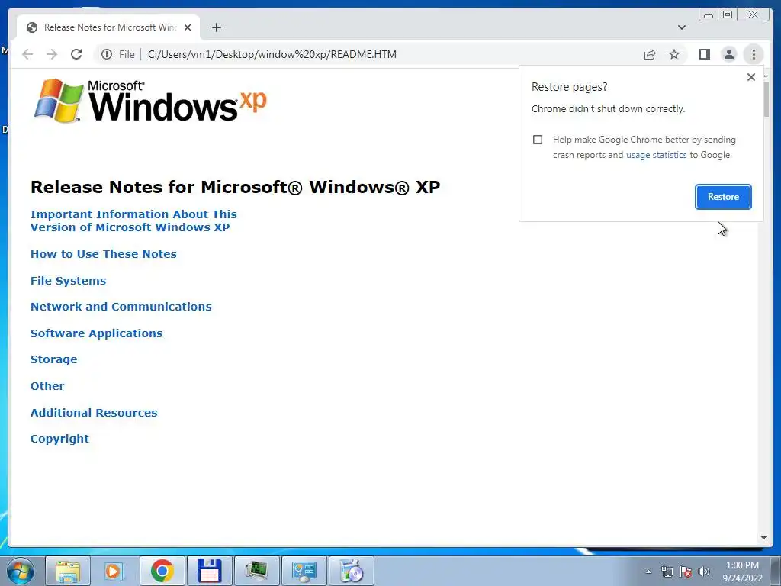Click the Restore button

723,197
